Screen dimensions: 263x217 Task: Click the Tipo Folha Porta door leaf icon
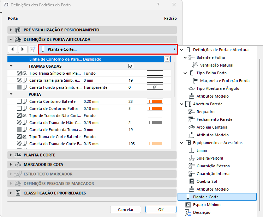point(192,73)
